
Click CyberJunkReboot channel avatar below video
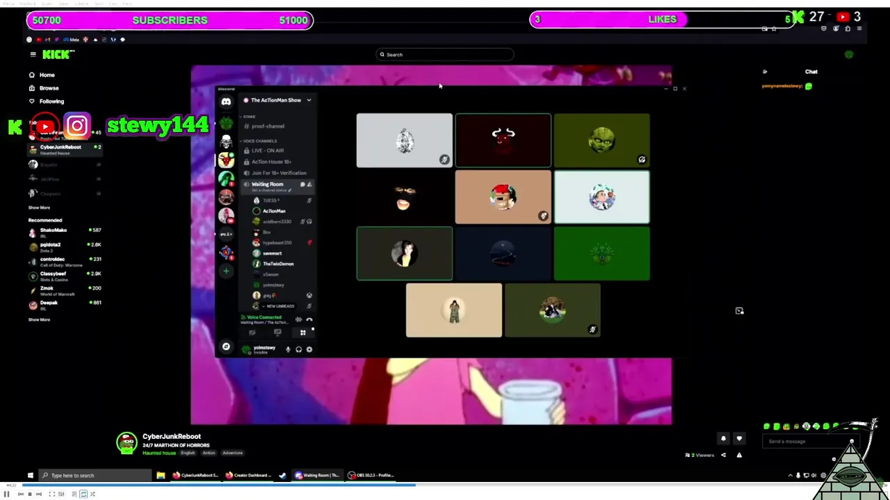(127, 443)
